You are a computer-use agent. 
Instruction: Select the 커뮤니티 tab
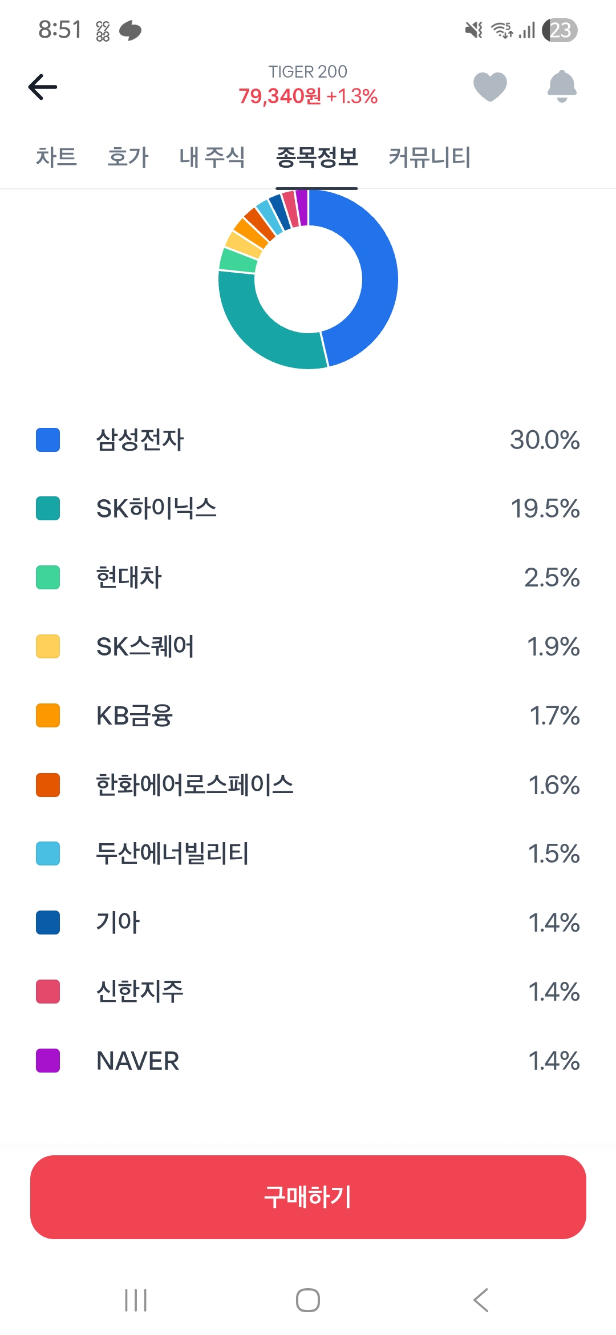click(x=430, y=157)
